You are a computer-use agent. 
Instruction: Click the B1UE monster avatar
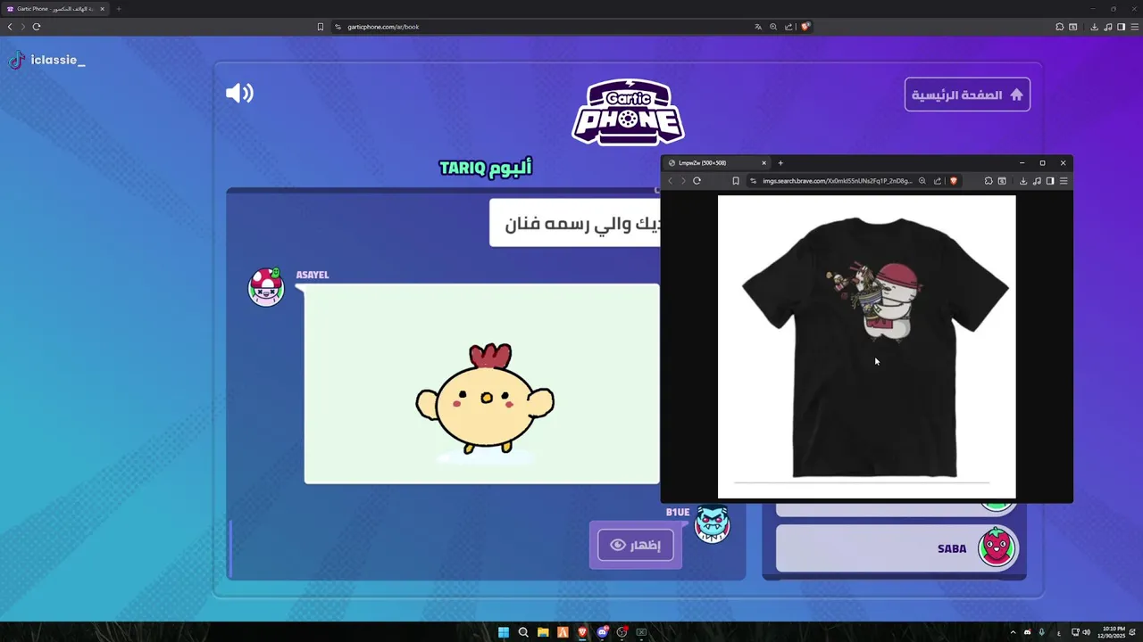712,524
